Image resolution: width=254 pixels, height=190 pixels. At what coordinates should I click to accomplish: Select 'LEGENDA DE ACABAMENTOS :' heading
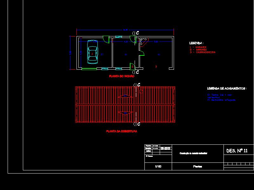coord(226,89)
